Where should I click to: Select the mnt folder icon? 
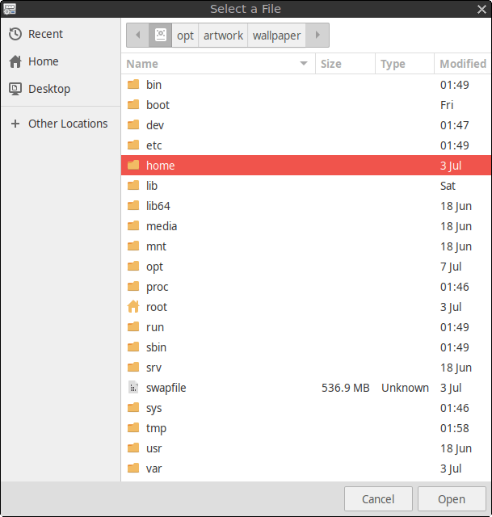(x=133, y=246)
